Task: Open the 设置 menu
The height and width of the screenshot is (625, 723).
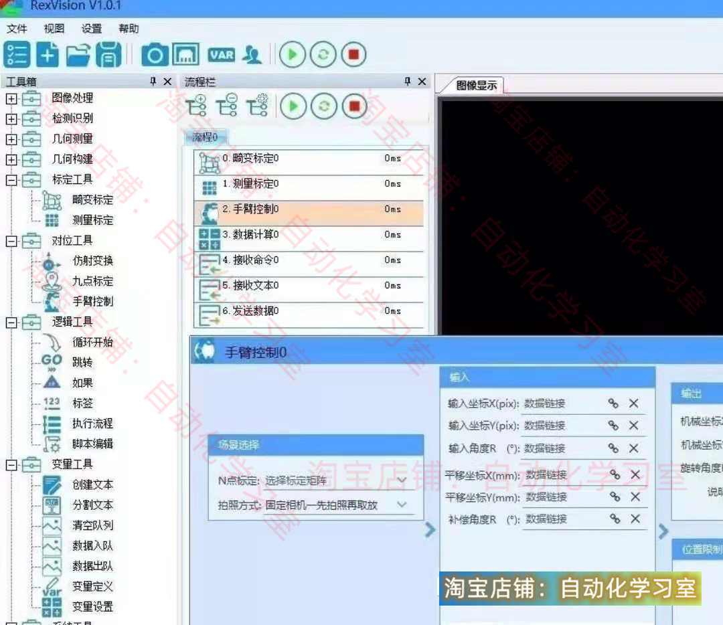Action: 91,29
